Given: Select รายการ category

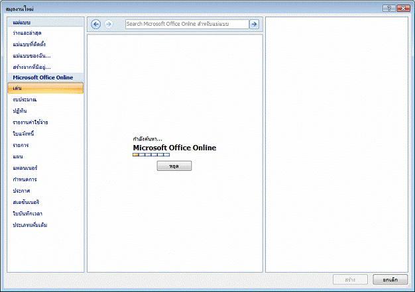Looking at the screenshot, I should coord(46,146).
